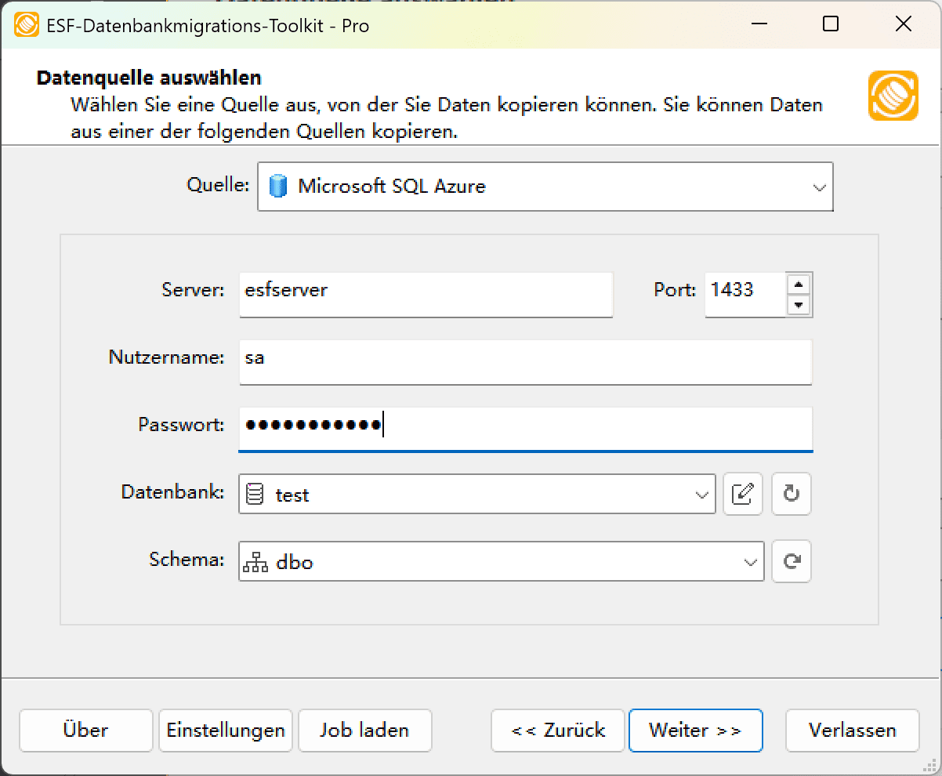
Task: Increase the port number
Action: (x=799, y=285)
